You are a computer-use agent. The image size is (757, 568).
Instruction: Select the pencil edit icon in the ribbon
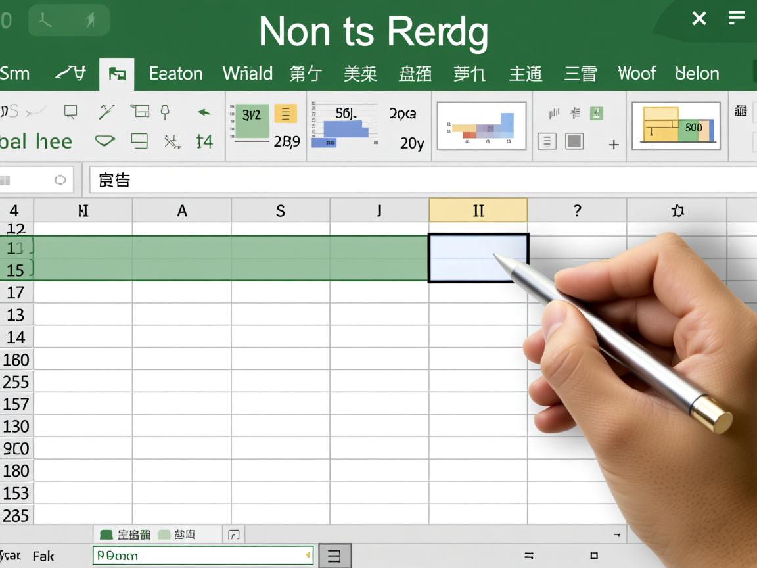tap(106, 112)
